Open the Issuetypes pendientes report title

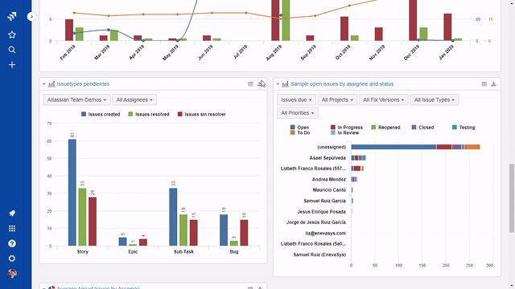(83, 83)
